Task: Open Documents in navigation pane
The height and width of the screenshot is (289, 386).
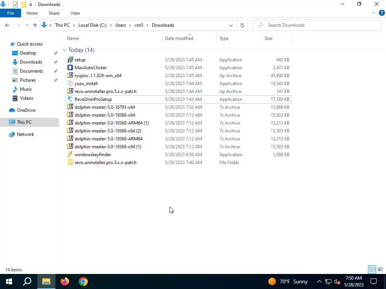Action: (31, 71)
